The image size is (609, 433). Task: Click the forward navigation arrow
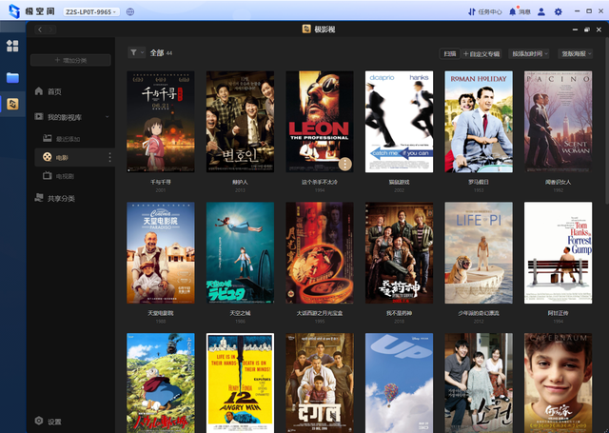[x=50, y=30]
